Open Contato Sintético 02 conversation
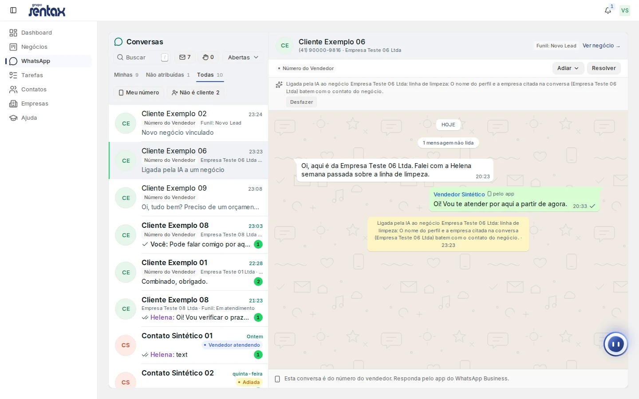The width and height of the screenshot is (639, 399). (x=189, y=377)
